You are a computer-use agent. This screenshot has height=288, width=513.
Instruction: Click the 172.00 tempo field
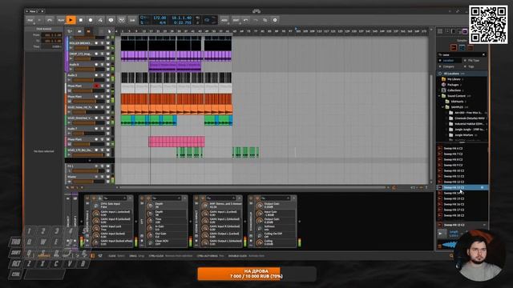click(x=160, y=18)
